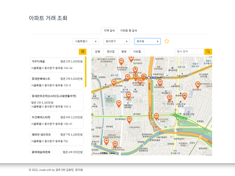235x176 pixels.
Task: Toggle the favorite star icon
Action: (167, 41)
